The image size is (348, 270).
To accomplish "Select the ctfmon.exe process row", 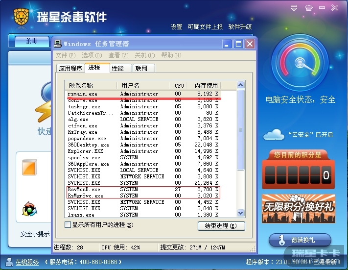I will [143, 126].
